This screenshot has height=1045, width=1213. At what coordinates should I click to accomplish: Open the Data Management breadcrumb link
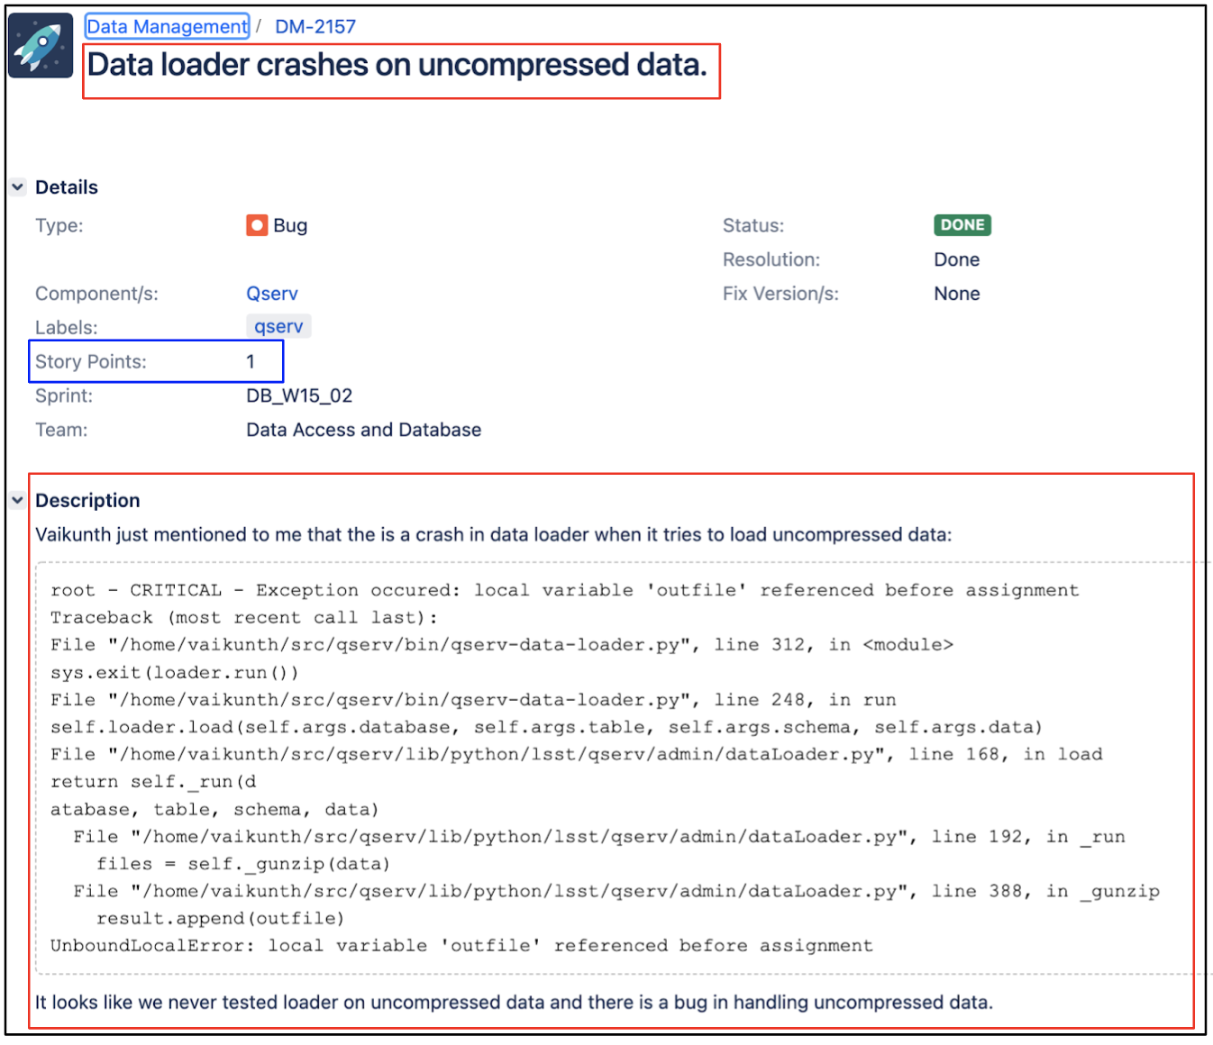point(167,27)
